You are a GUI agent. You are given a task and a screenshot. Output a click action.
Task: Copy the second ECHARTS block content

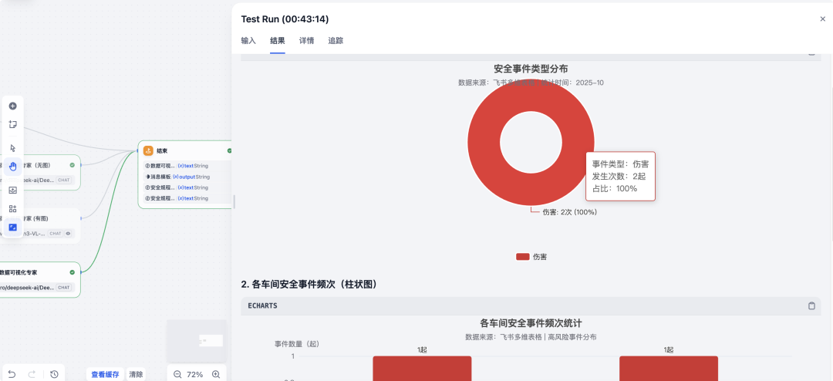pyautogui.click(x=811, y=305)
